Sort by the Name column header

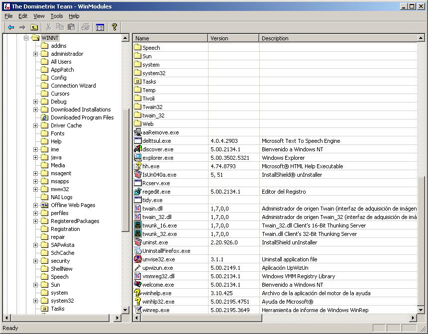click(x=170, y=38)
